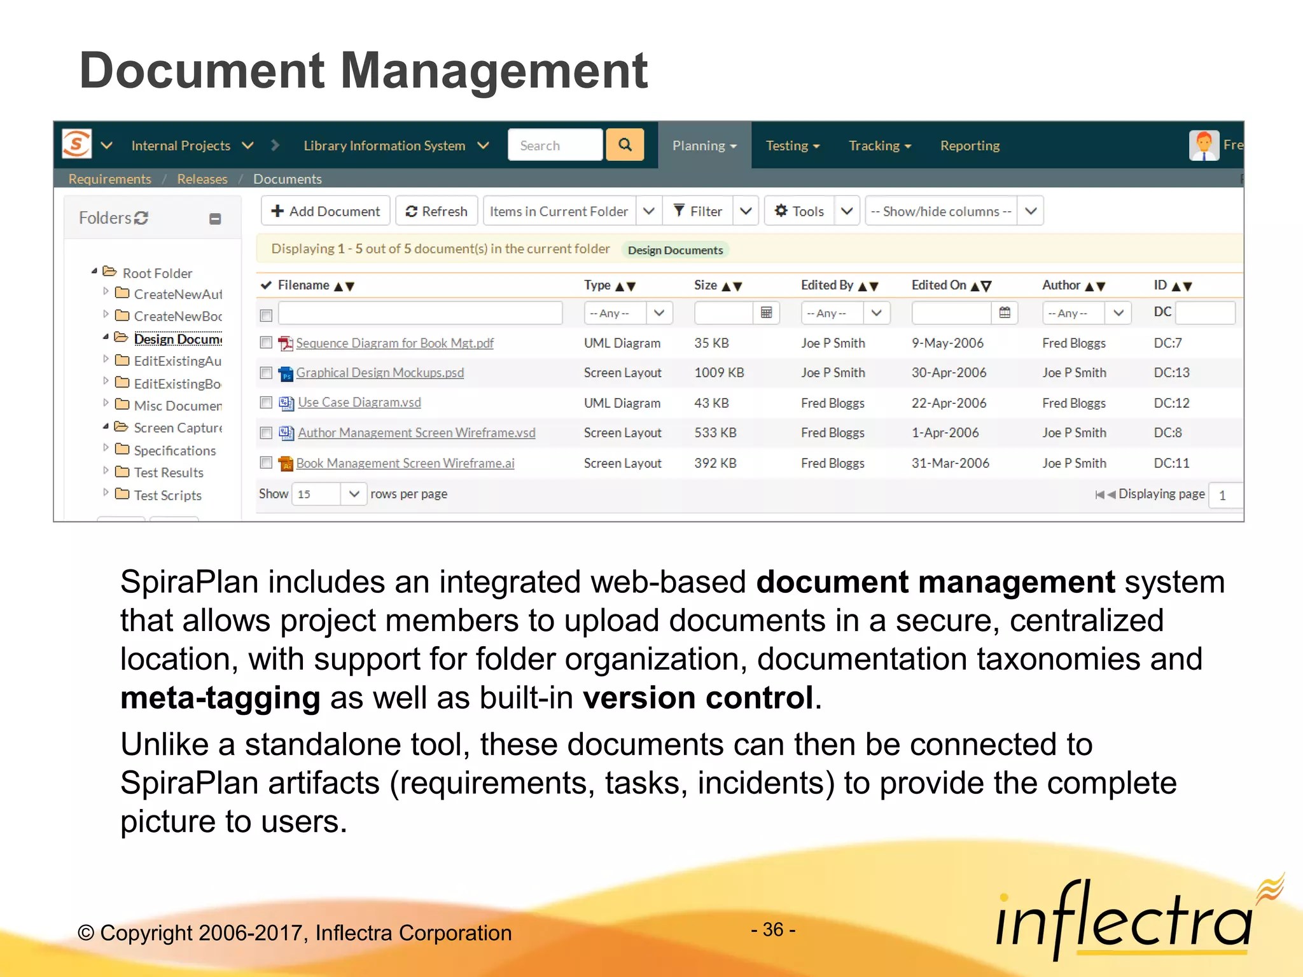Click the SpiraPlan logo icon
The height and width of the screenshot is (977, 1303).
[76, 144]
